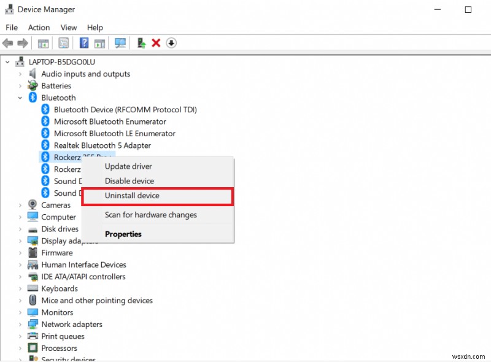This screenshot has height=362, width=491.
Task: Open the View menu
Action: point(68,28)
